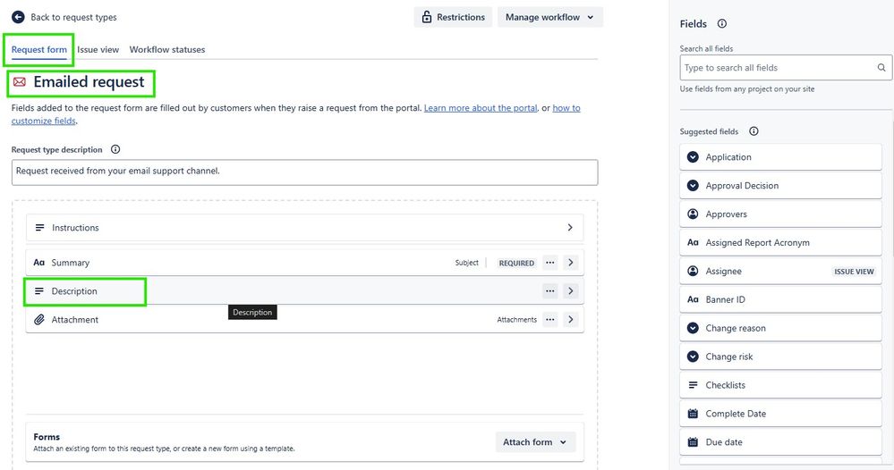The width and height of the screenshot is (894, 470).
Task: Expand the Summary field chevron
Action: click(x=571, y=263)
